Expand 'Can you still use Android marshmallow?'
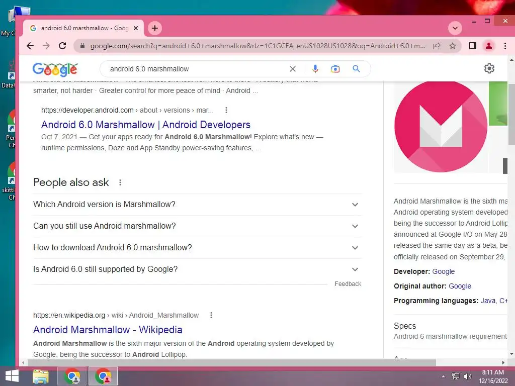 (197, 226)
